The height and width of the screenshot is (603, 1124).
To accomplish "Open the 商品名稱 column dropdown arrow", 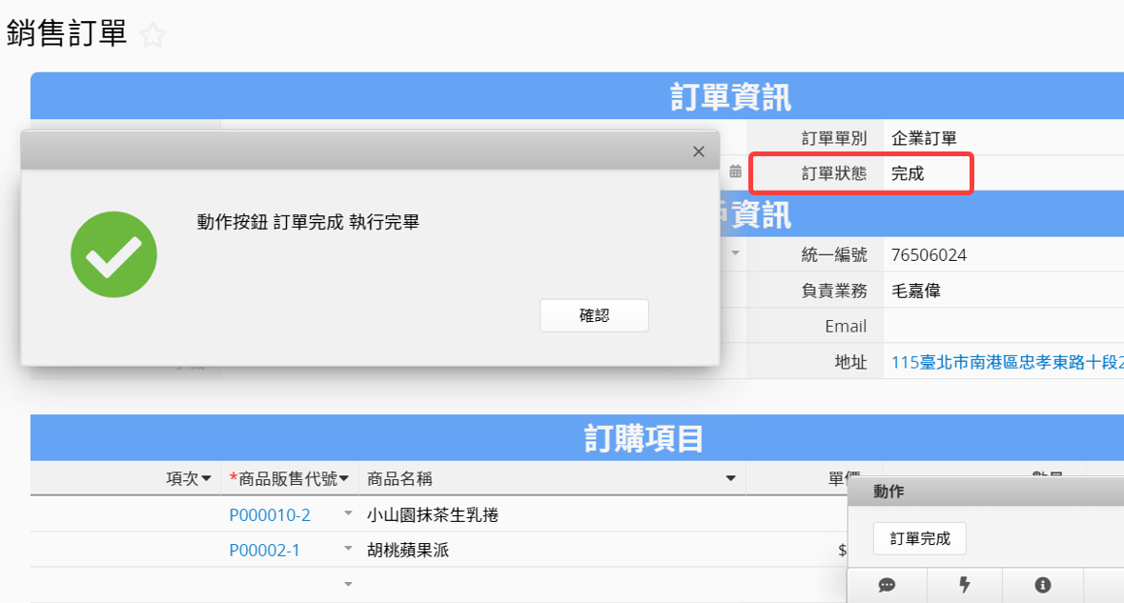I will click(730, 478).
